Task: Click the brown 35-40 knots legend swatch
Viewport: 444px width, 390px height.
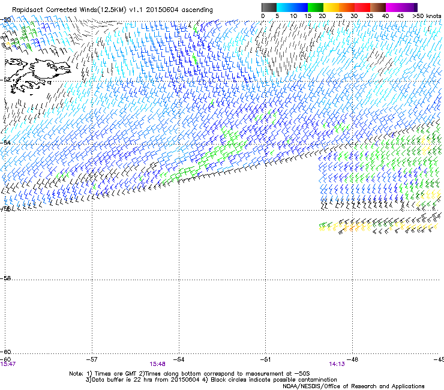Action: pyautogui.click(x=378, y=7)
